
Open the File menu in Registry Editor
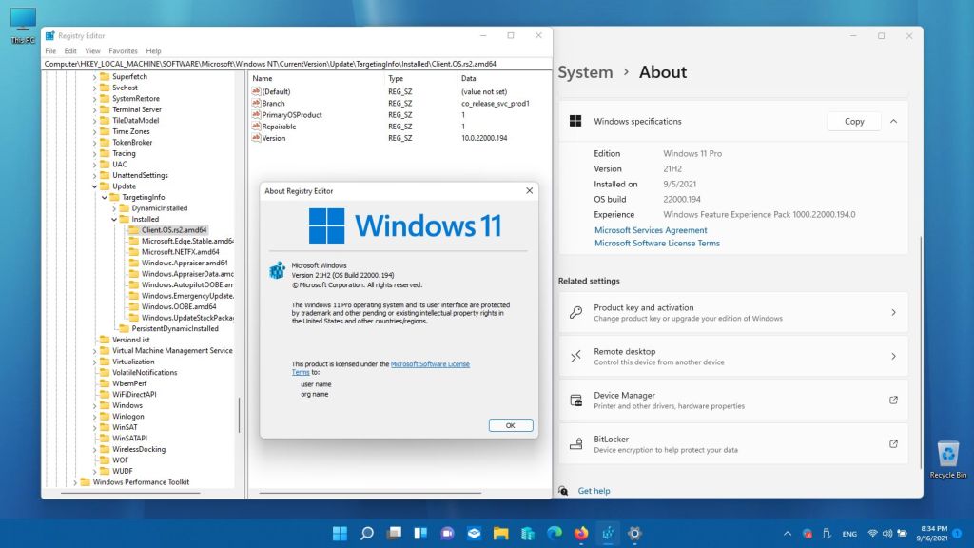tap(50, 51)
